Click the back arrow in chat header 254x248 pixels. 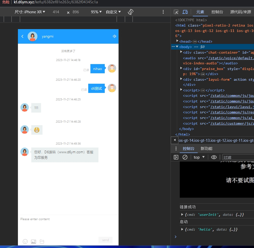[23, 37]
